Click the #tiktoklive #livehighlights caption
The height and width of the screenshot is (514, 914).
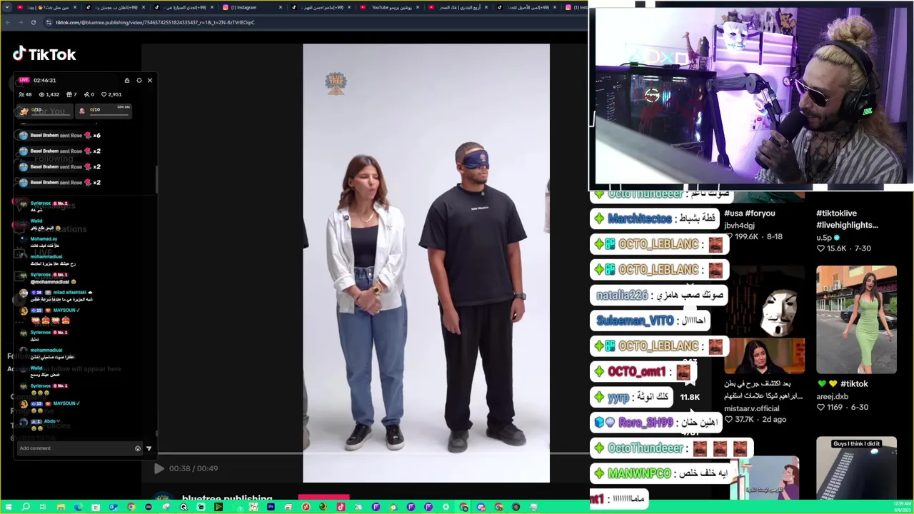tap(847, 219)
